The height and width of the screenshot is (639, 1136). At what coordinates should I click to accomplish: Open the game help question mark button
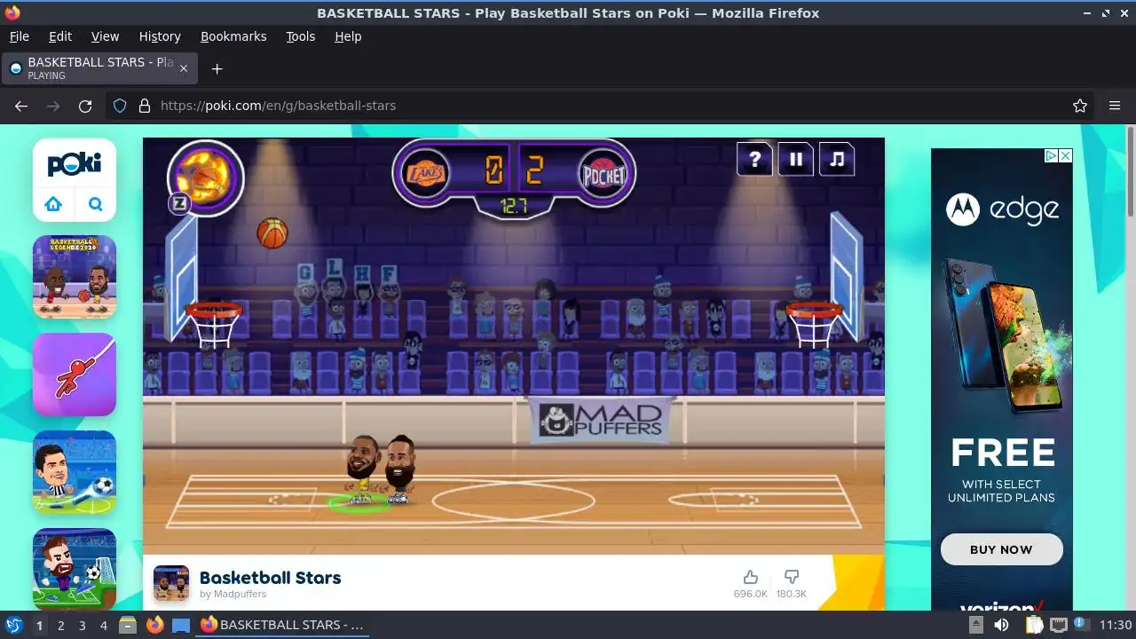point(754,160)
